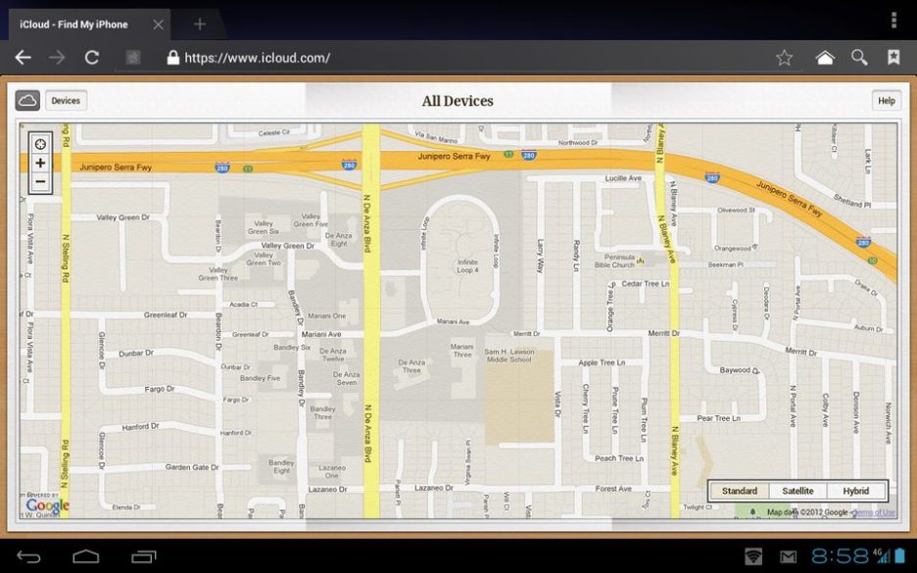
Task: Click the Cedar Tree Ln label
Action: pyautogui.click(x=645, y=284)
